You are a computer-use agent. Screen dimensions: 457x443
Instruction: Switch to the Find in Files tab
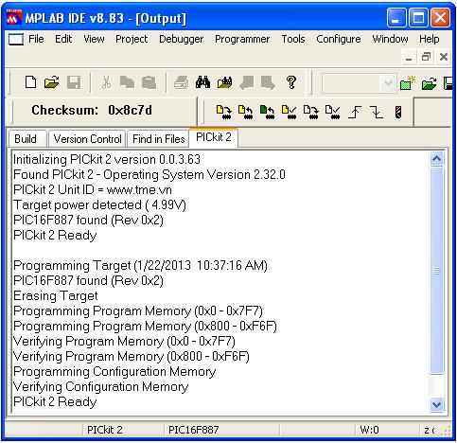(x=158, y=139)
